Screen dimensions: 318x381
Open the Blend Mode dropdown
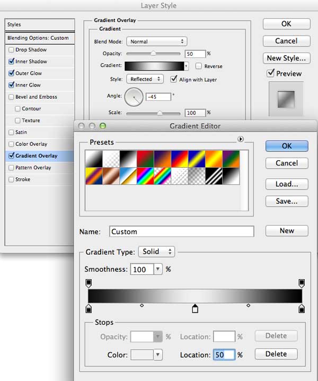tap(156, 41)
